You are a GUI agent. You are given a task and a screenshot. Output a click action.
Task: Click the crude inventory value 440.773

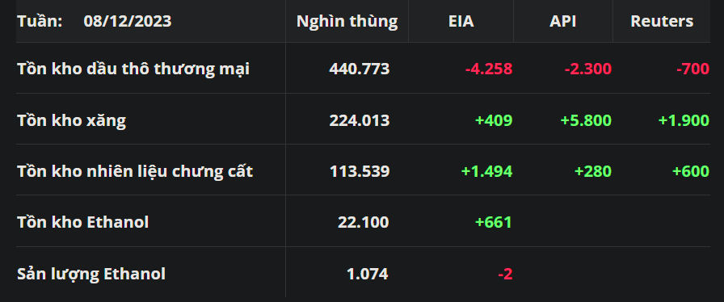(360, 69)
